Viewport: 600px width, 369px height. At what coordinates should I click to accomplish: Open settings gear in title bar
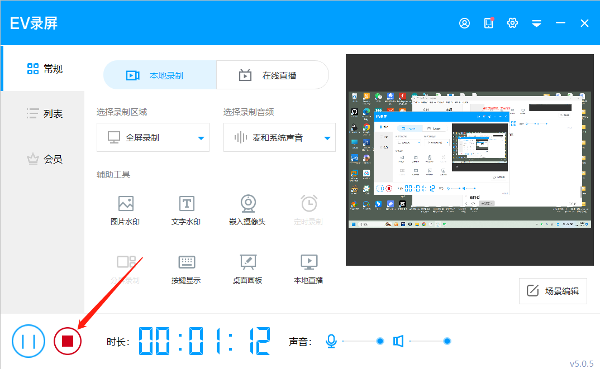coord(512,23)
